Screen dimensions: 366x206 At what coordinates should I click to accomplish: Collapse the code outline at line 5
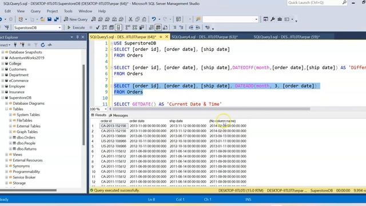point(112,68)
